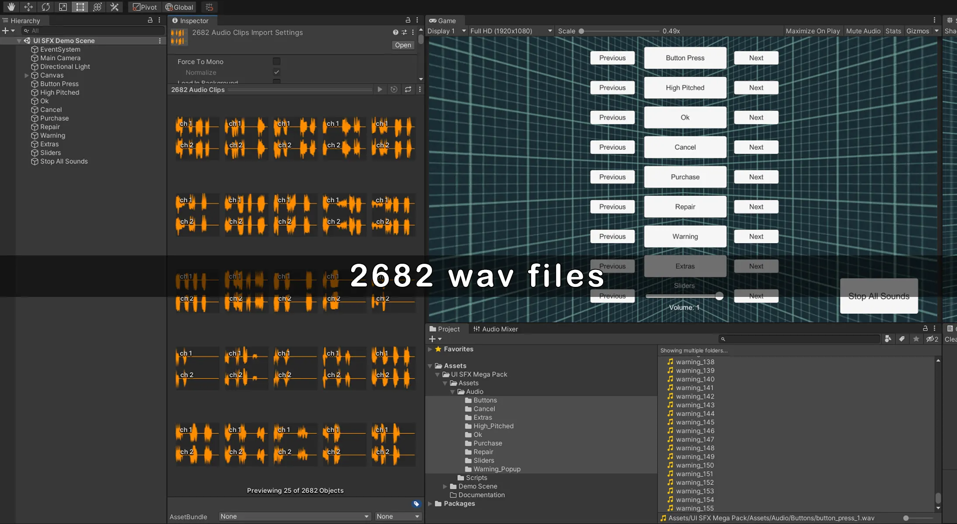The width and height of the screenshot is (957, 524).
Task: Open search by type filter in Project
Action: (888, 339)
